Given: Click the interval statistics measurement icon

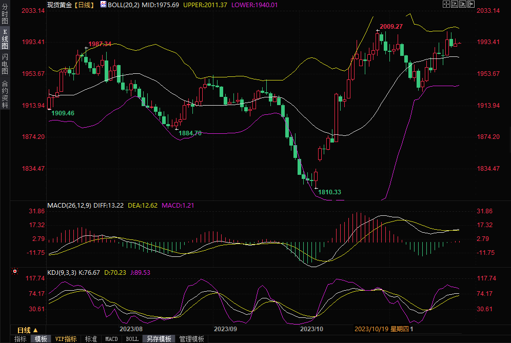Looking at the screenshot, I should pos(454,4).
